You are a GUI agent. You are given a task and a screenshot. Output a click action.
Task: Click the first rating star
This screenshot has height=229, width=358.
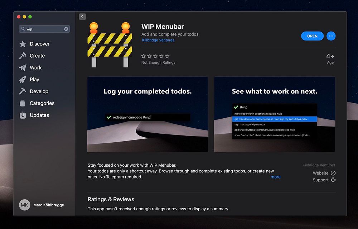(144, 56)
